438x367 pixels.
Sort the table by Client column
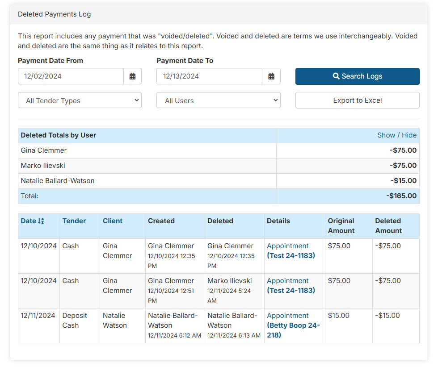(112, 221)
